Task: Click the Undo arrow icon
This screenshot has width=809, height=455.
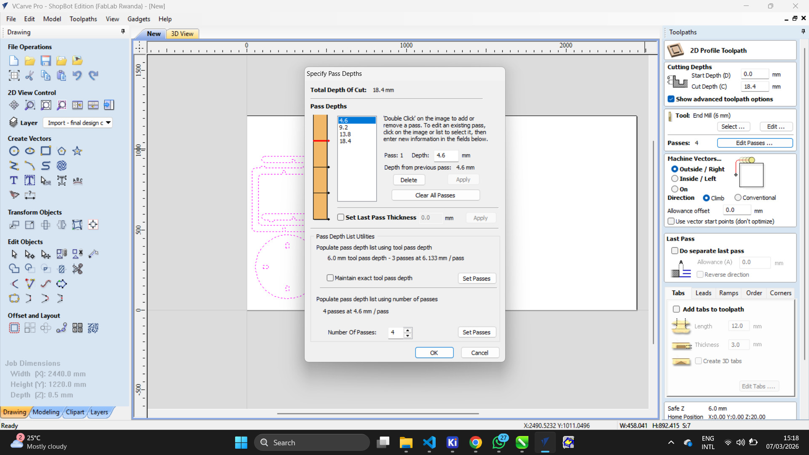Action: [77, 75]
